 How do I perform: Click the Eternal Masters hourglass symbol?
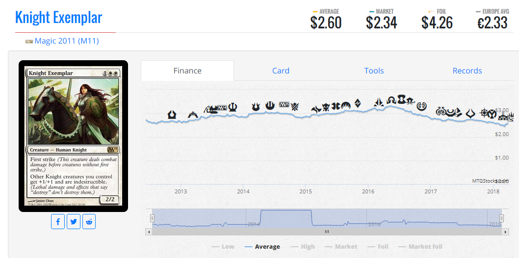pyautogui.click(x=401, y=99)
